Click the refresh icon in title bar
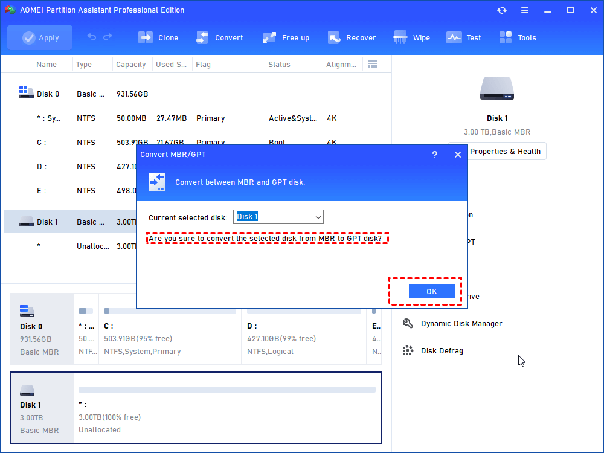Screen dimensions: 604x453 (x=501, y=10)
